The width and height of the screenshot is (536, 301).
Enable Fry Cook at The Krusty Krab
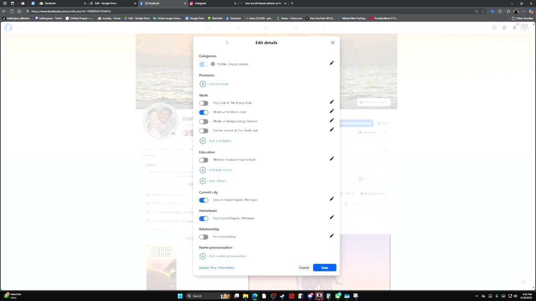click(204, 103)
